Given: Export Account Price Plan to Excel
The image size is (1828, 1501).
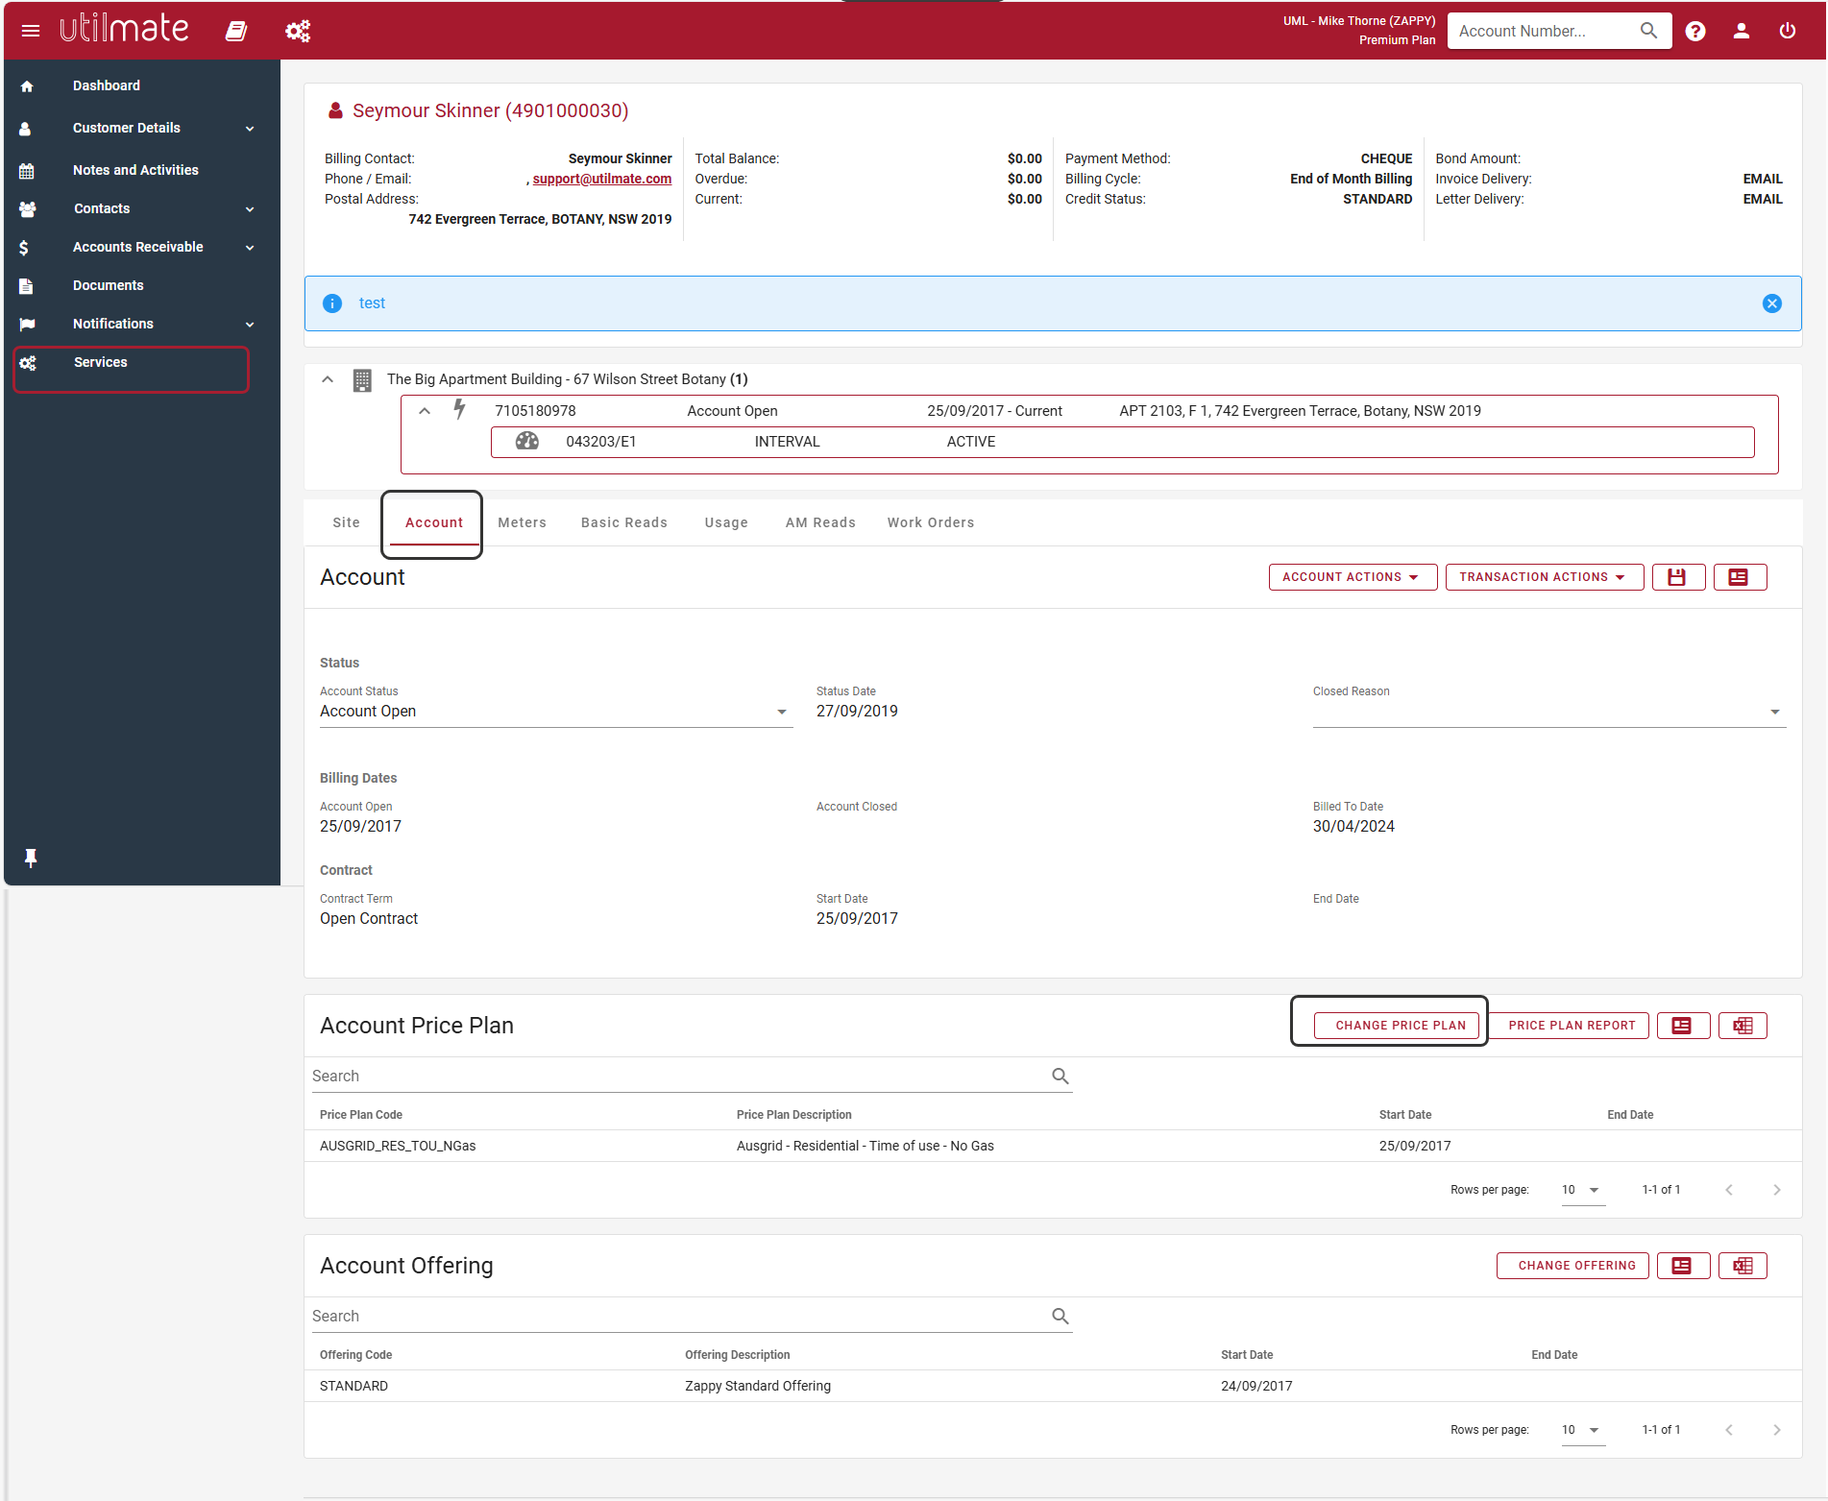Looking at the screenshot, I should (x=1743, y=1026).
